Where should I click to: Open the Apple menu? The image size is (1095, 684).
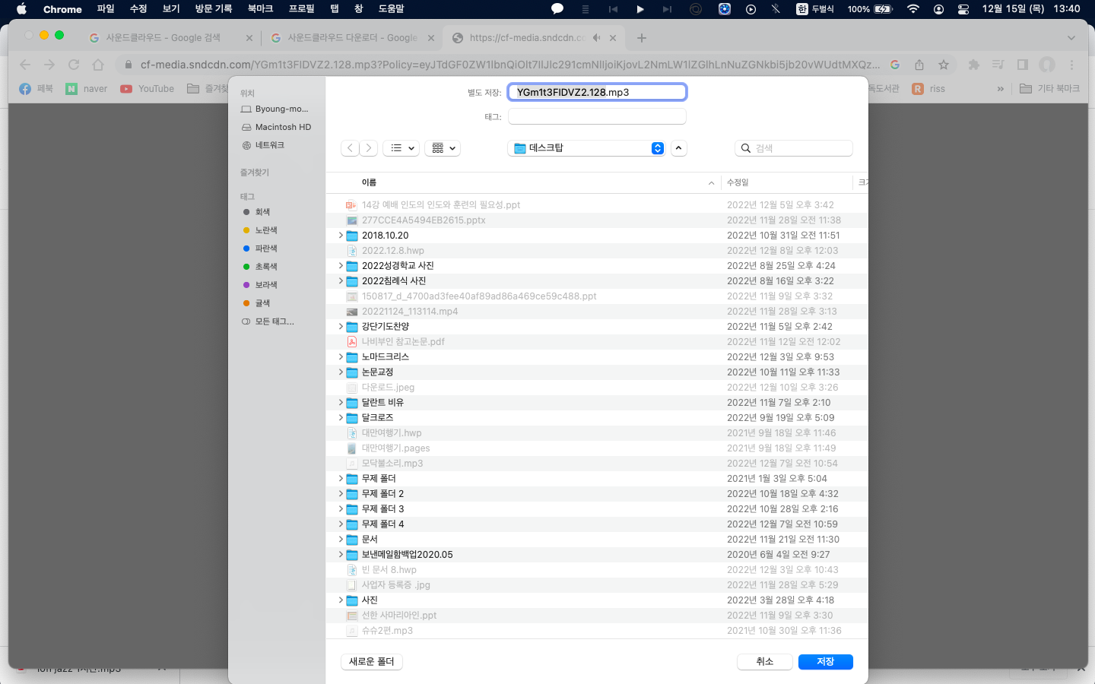coord(21,9)
